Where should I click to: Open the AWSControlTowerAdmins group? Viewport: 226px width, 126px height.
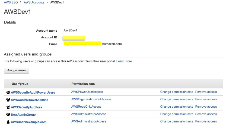(x=30, y=100)
